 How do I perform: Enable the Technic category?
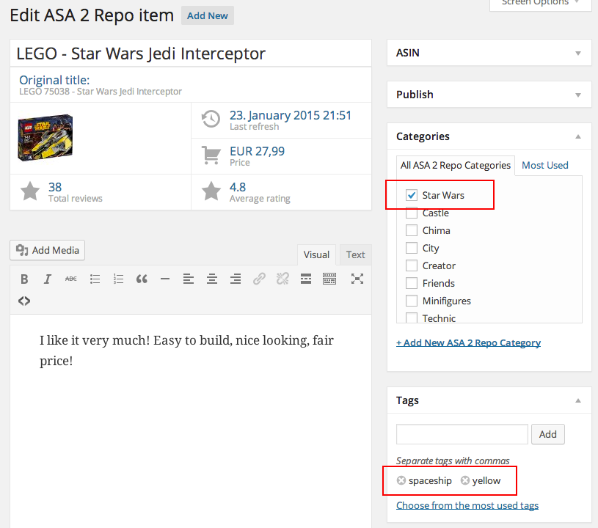click(x=412, y=318)
